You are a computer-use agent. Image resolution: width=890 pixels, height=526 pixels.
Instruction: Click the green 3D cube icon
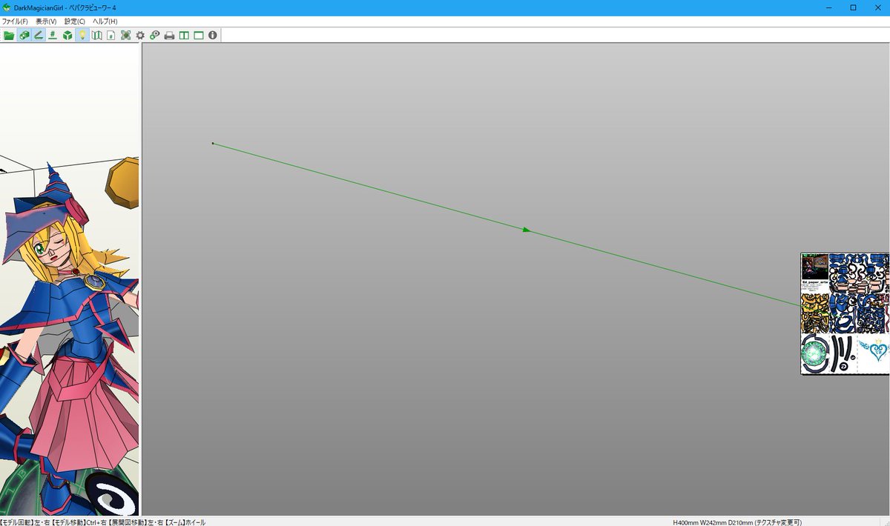67,35
